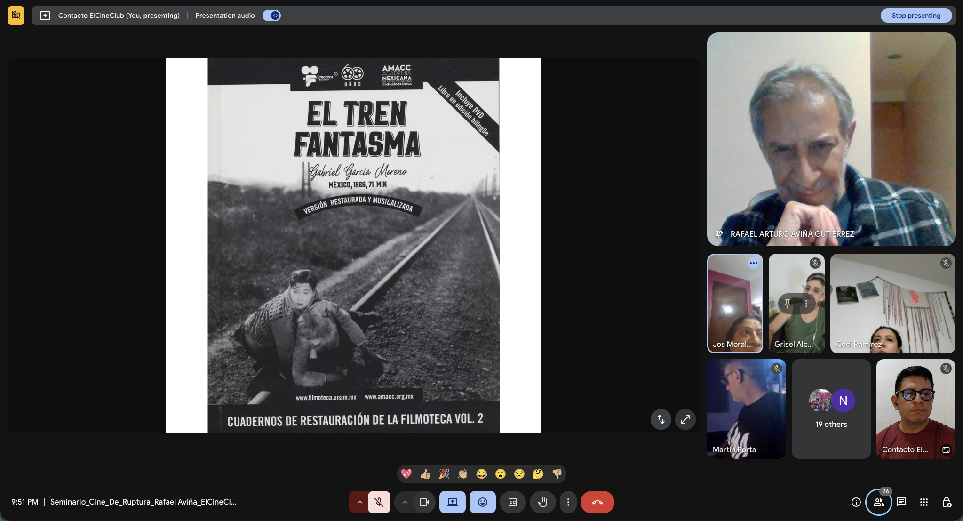Viewport: 963px width, 521px height.
Task: Open the activities grid icon
Action: point(924,502)
